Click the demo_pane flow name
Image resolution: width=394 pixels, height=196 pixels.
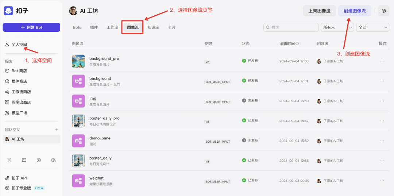coord(100,138)
